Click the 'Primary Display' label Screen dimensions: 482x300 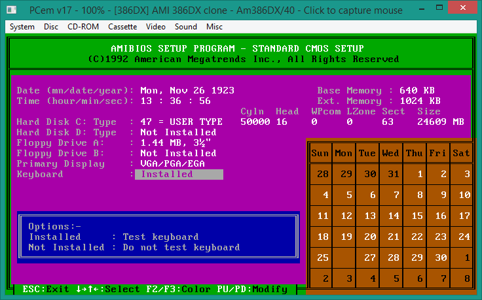pyautogui.click(x=60, y=164)
